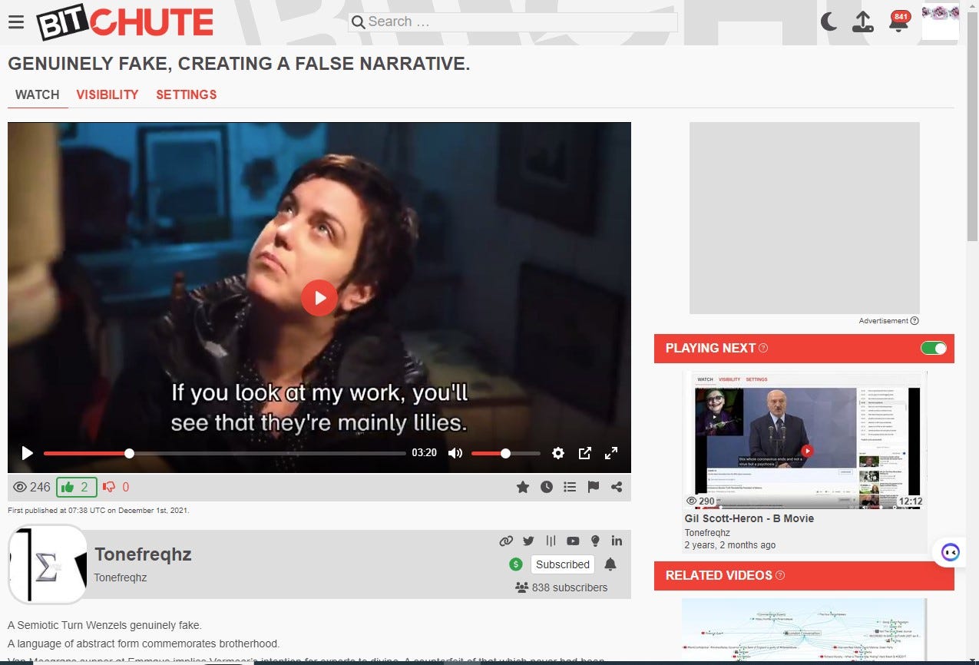Click the small Tonefreqhz owner link

[x=121, y=577]
